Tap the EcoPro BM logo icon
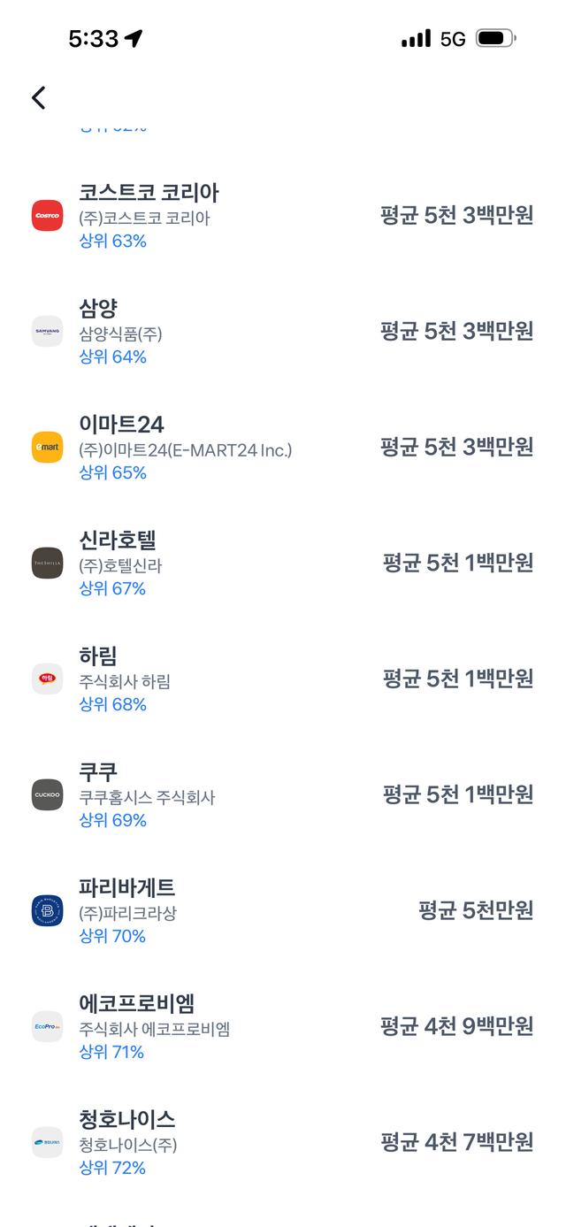 click(x=47, y=1027)
